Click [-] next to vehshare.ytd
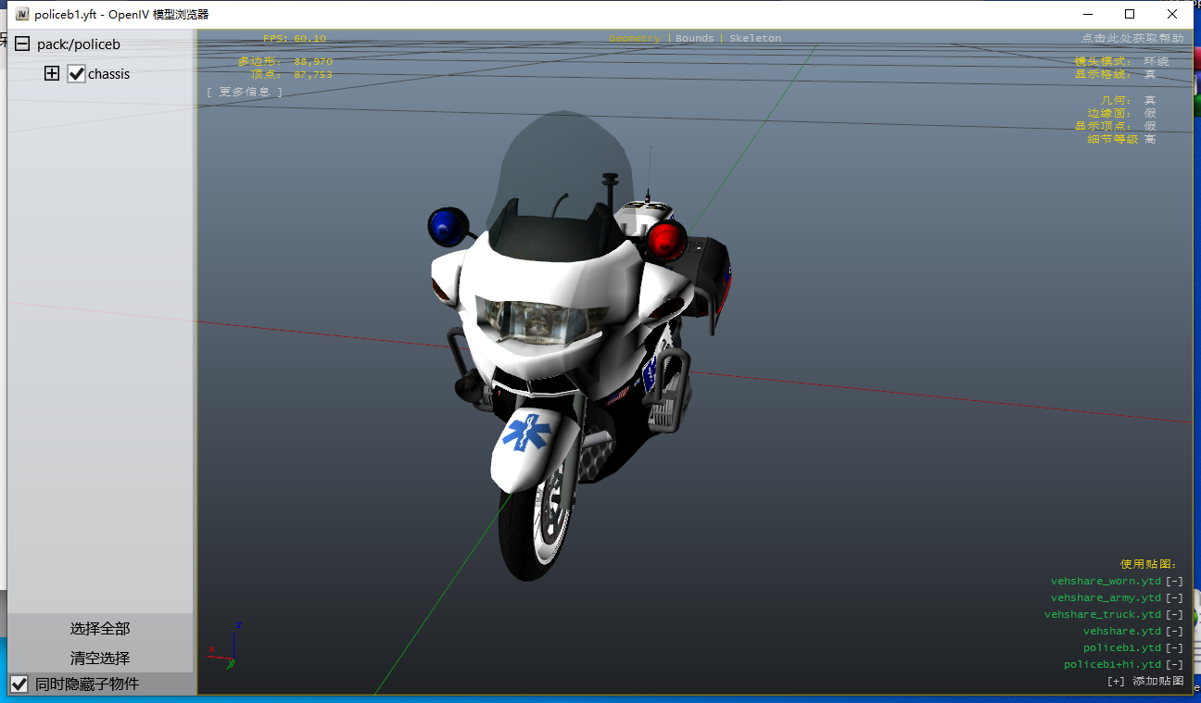Viewport: 1201px width, 703px height. coord(1174,632)
